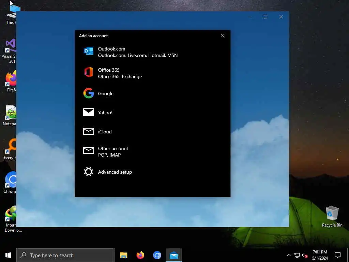Launch Firefox from the taskbar
The width and height of the screenshot is (349, 262).
pos(140,255)
